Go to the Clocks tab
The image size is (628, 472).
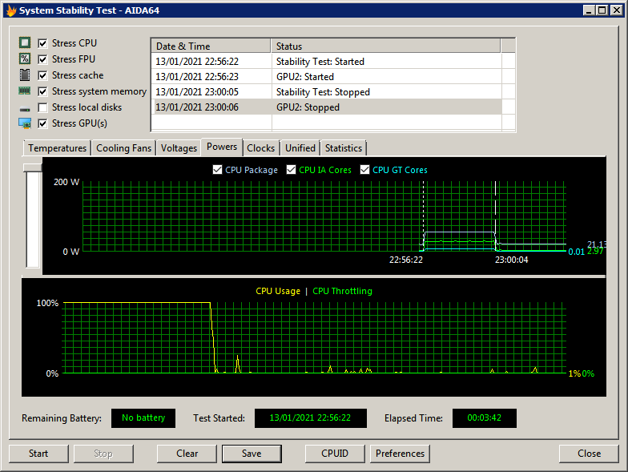(261, 147)
